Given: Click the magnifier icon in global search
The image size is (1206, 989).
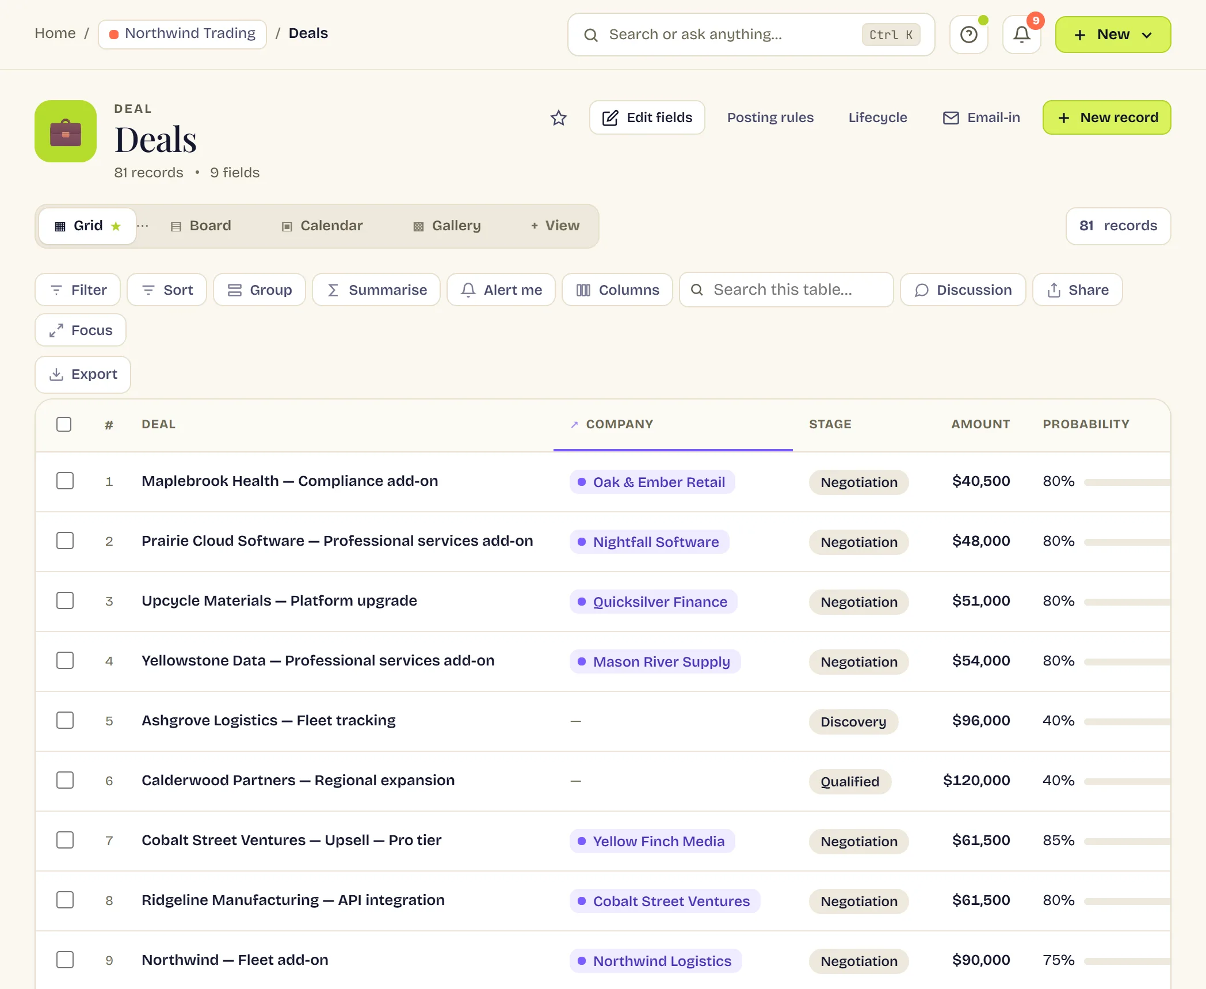Looking at the screenshot, I should tap(591, 35).
